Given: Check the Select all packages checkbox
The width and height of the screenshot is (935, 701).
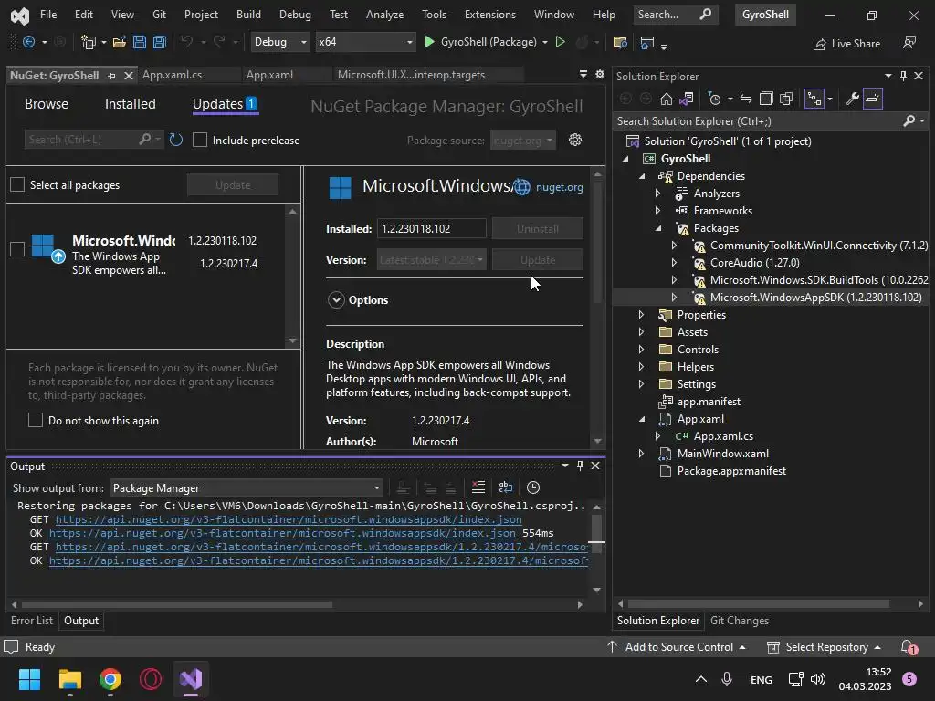Looking at the screenshot, I should pos(17,184).
